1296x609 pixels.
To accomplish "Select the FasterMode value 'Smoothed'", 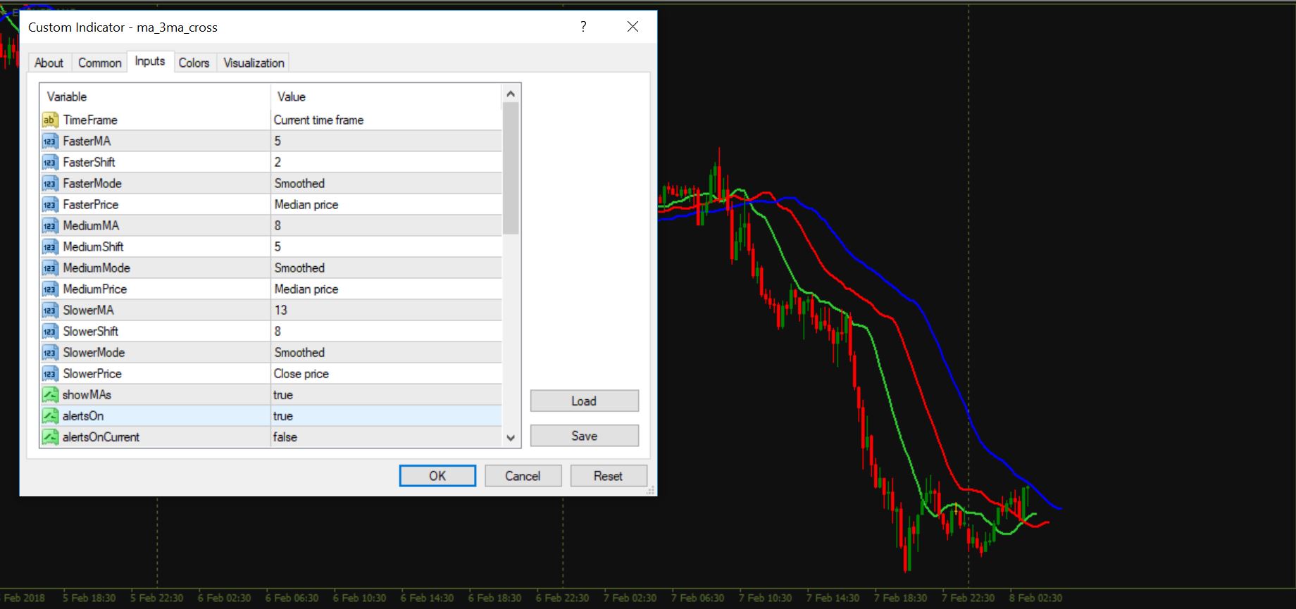I will pos(299,183).
